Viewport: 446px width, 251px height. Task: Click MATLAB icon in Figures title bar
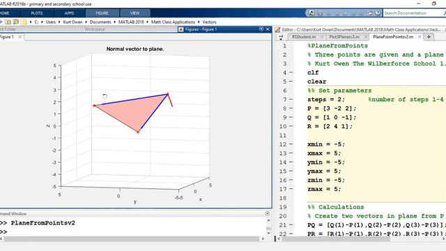[180, 29]
